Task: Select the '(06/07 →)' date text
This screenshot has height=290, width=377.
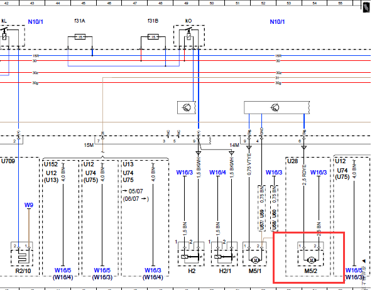Action: [136, 199]
